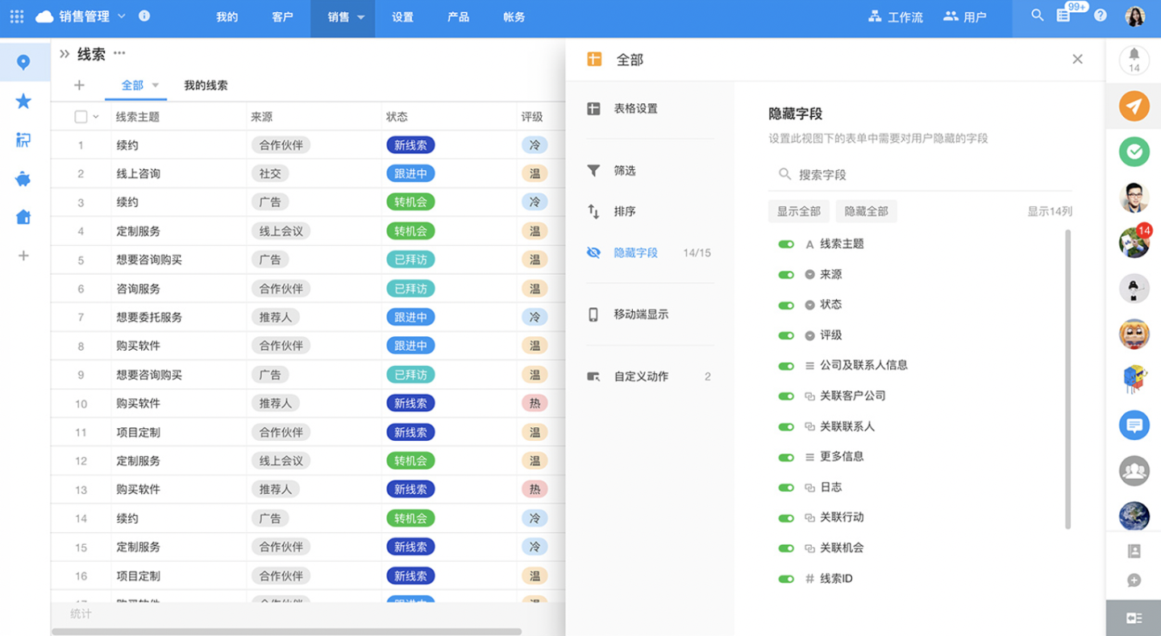Open the gray group contacts icon
This screenshot has width=1161, height=636.
click(x=1134, y=470)
